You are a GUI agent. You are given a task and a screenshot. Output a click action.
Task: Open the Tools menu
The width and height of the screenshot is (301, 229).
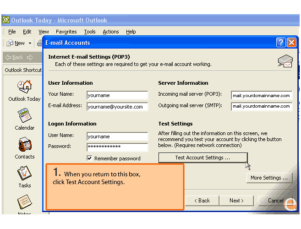point(90,32)
